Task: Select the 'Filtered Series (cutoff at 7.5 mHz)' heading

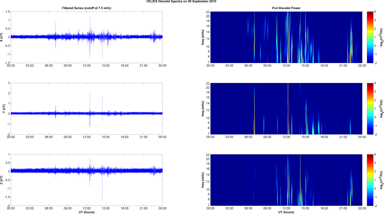Action: pos(86,8)
